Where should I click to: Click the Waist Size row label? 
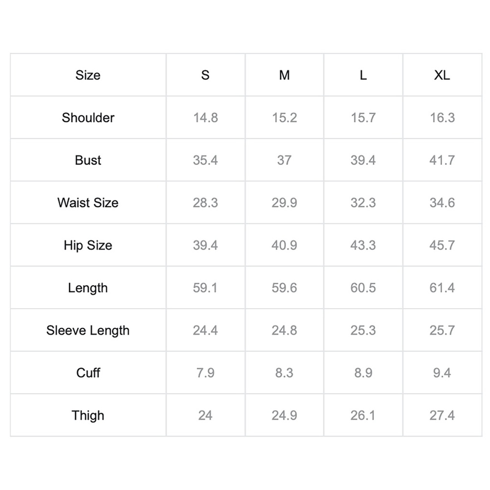tap(88, 202)
